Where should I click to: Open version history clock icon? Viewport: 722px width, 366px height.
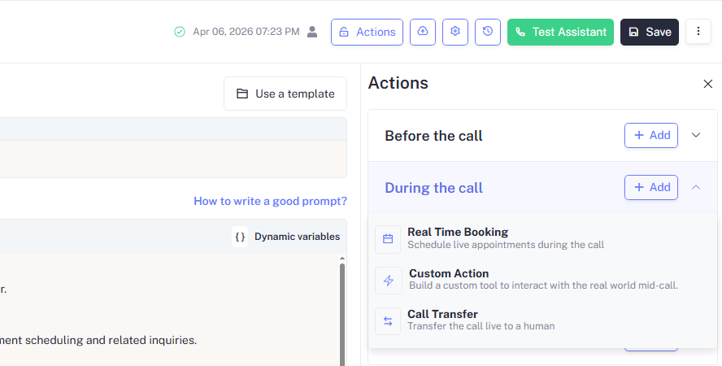[487, 32]
